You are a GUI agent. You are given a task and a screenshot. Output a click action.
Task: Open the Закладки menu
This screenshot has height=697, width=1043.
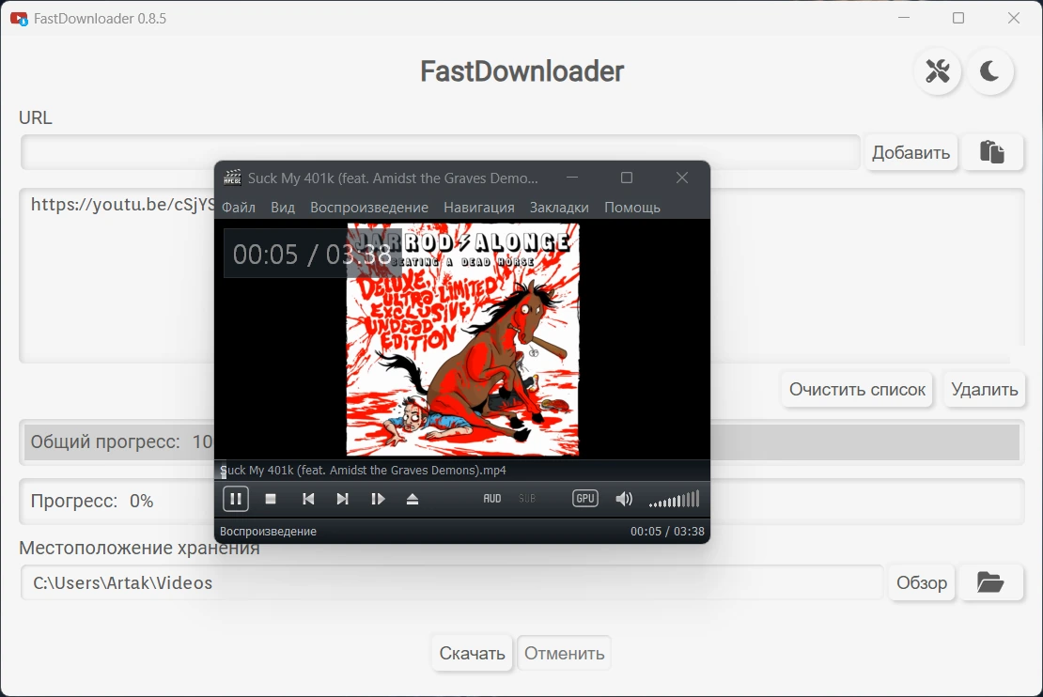(x=559, y=208)
